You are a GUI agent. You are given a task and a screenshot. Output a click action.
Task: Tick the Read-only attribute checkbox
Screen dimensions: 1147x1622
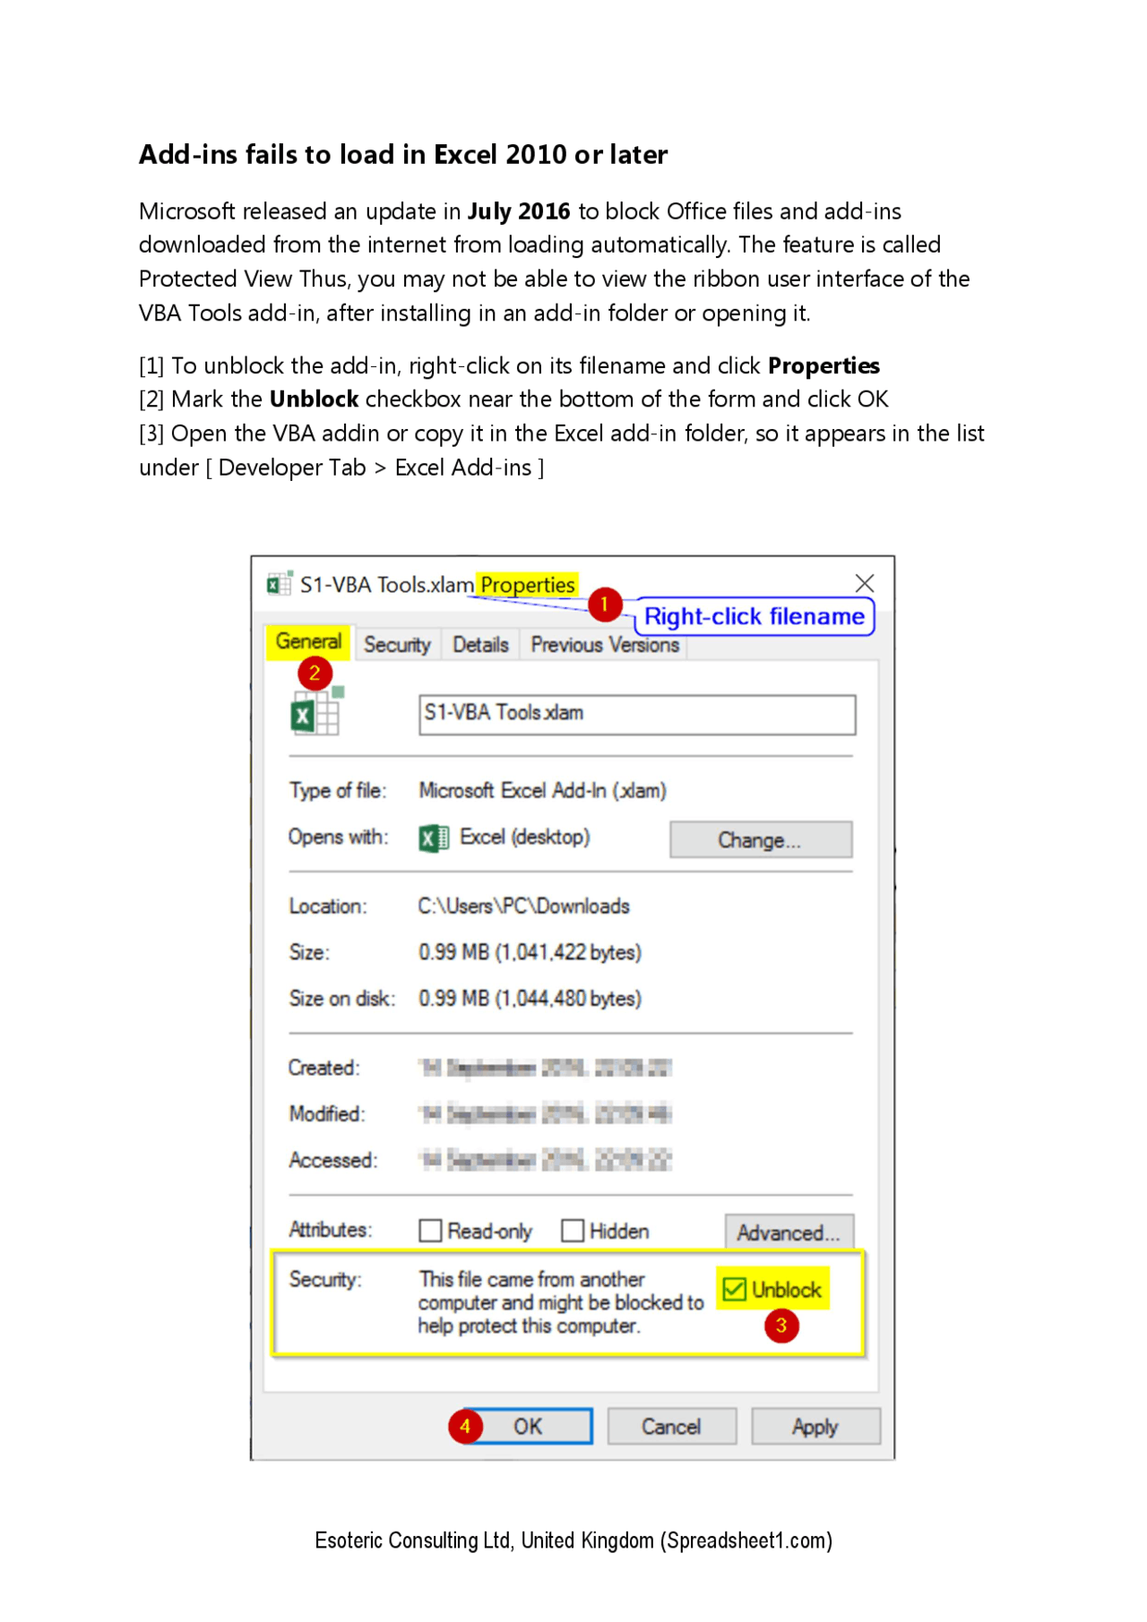coord(430,1231)
